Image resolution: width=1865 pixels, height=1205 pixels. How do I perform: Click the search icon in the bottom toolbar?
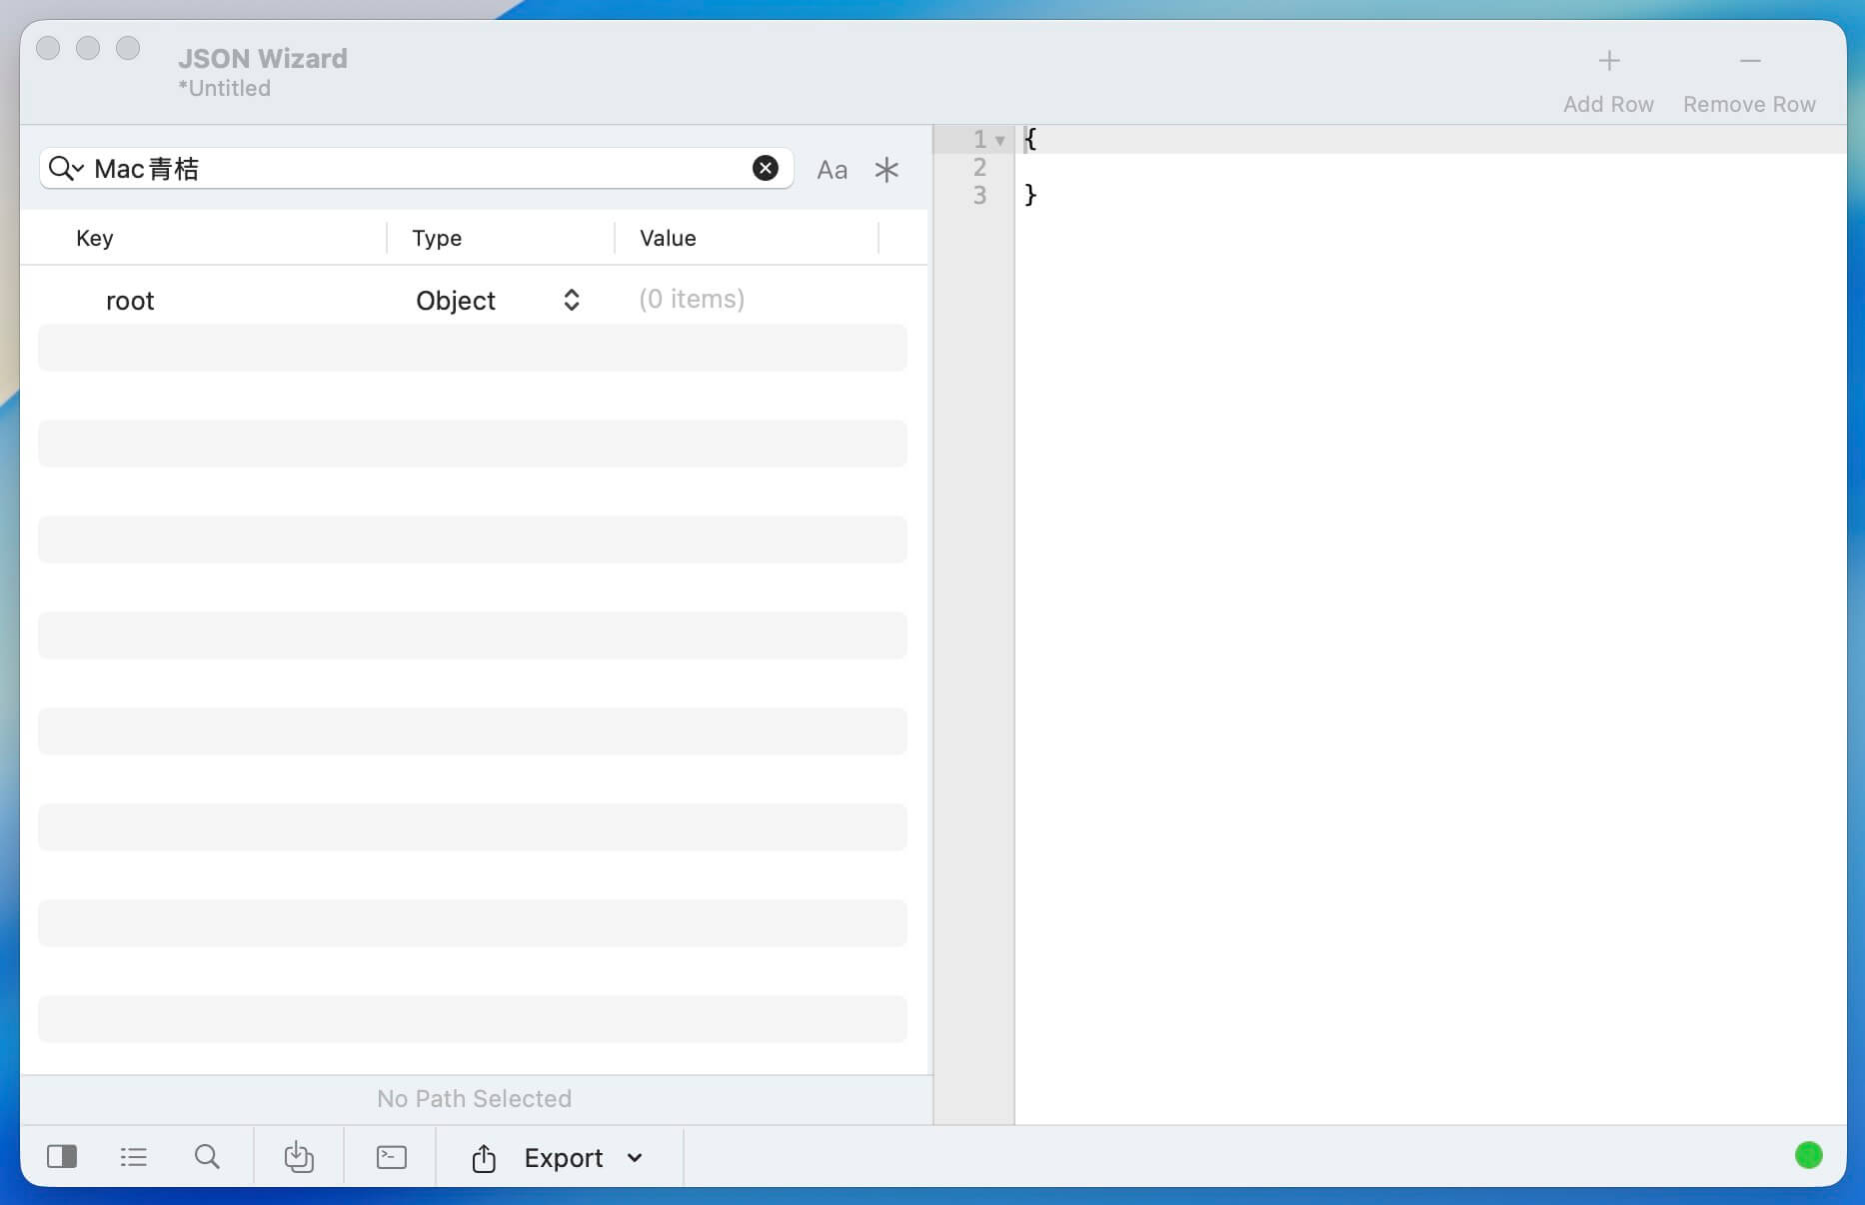[207, 1157]
